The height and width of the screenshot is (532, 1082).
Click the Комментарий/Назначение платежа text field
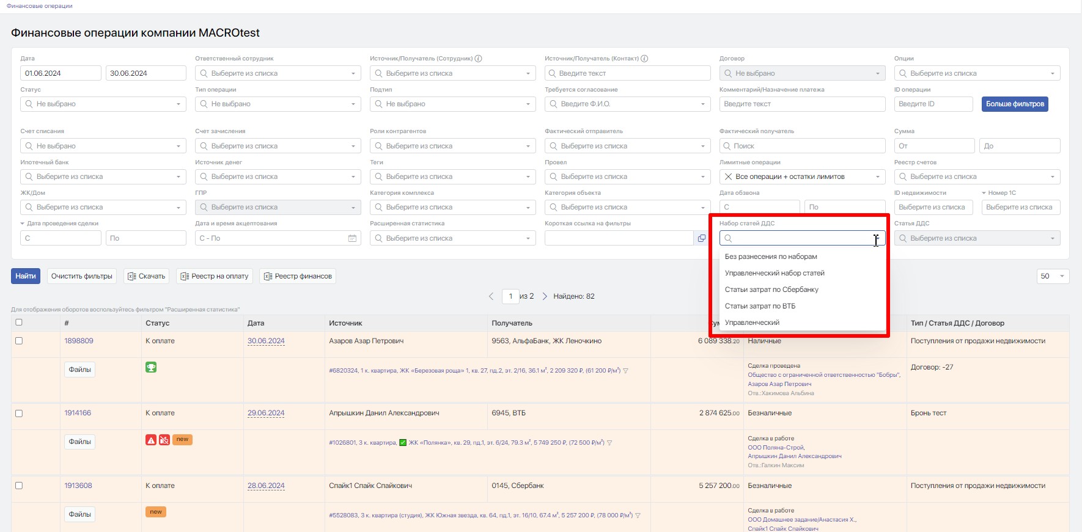click(802, 104)
